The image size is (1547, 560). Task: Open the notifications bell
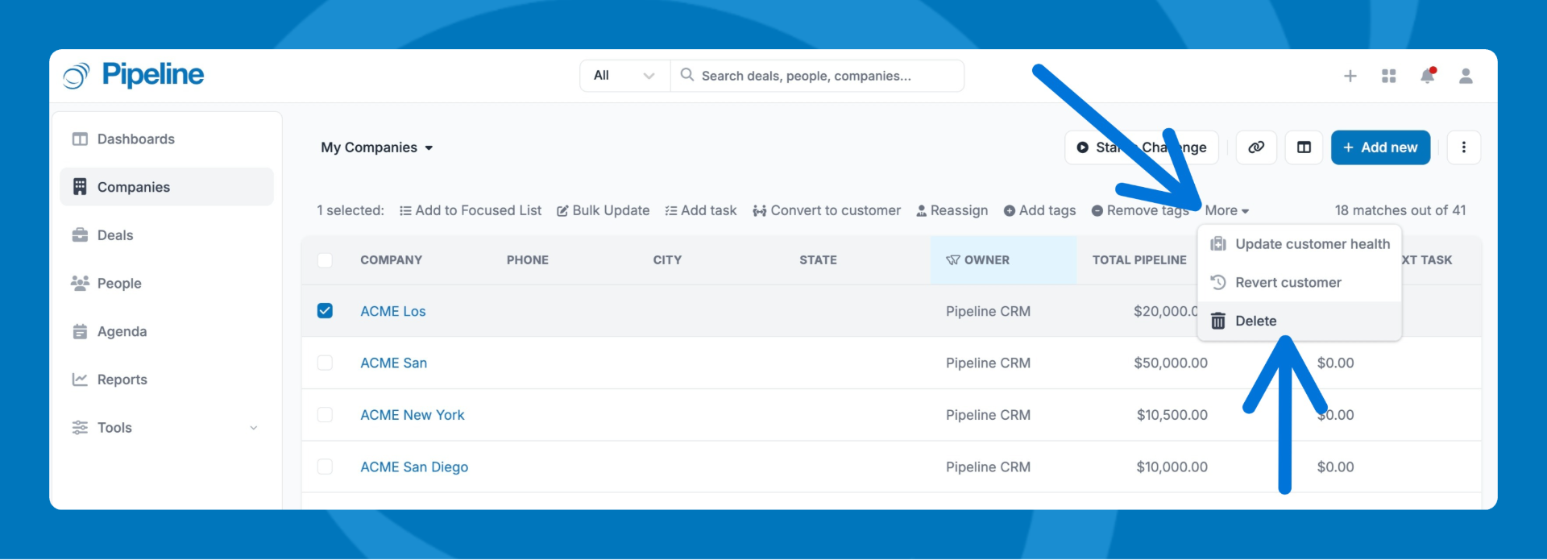point(1428,76)
